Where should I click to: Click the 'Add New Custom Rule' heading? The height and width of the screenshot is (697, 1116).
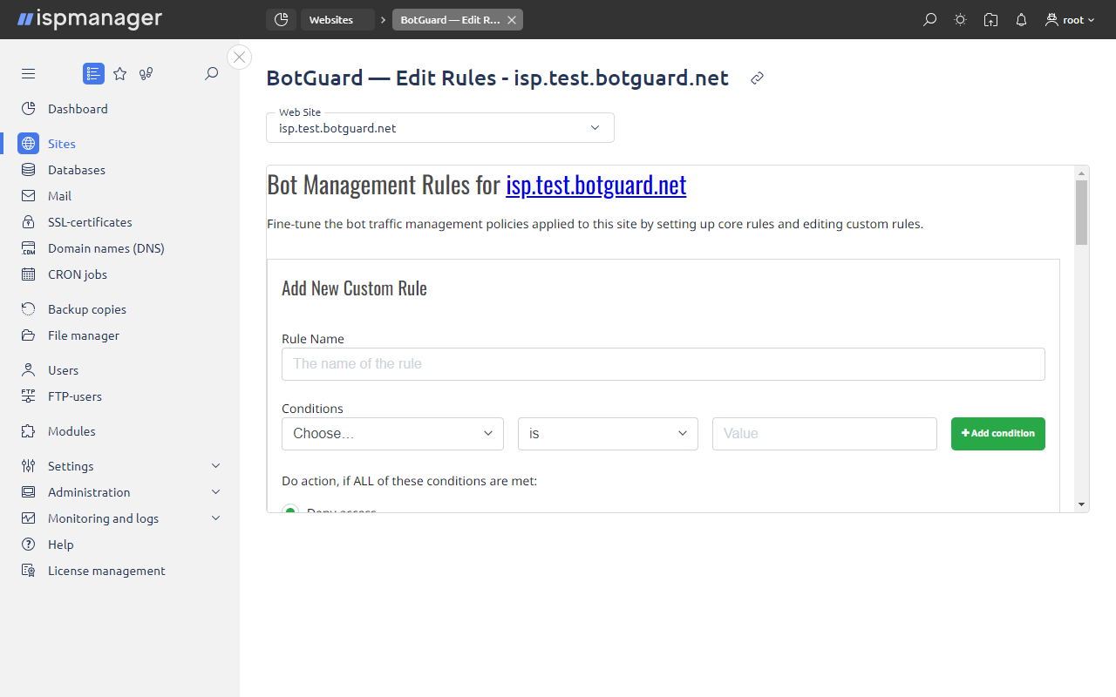pyautogui.click(x=354, y=288)
